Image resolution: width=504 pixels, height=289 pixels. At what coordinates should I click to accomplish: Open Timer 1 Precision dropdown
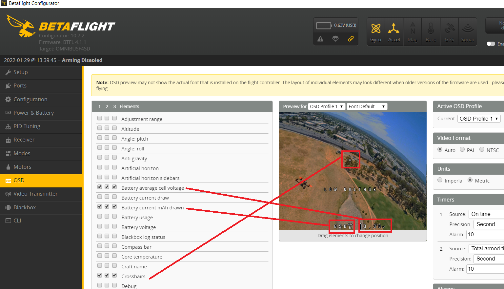point(489,224)
